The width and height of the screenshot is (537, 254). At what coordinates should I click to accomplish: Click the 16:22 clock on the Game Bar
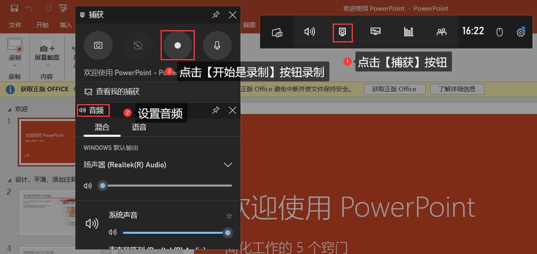pyautogui.click(x=473, y=31)
